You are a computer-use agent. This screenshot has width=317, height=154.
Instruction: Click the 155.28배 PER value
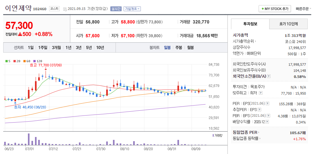[285, 104]
